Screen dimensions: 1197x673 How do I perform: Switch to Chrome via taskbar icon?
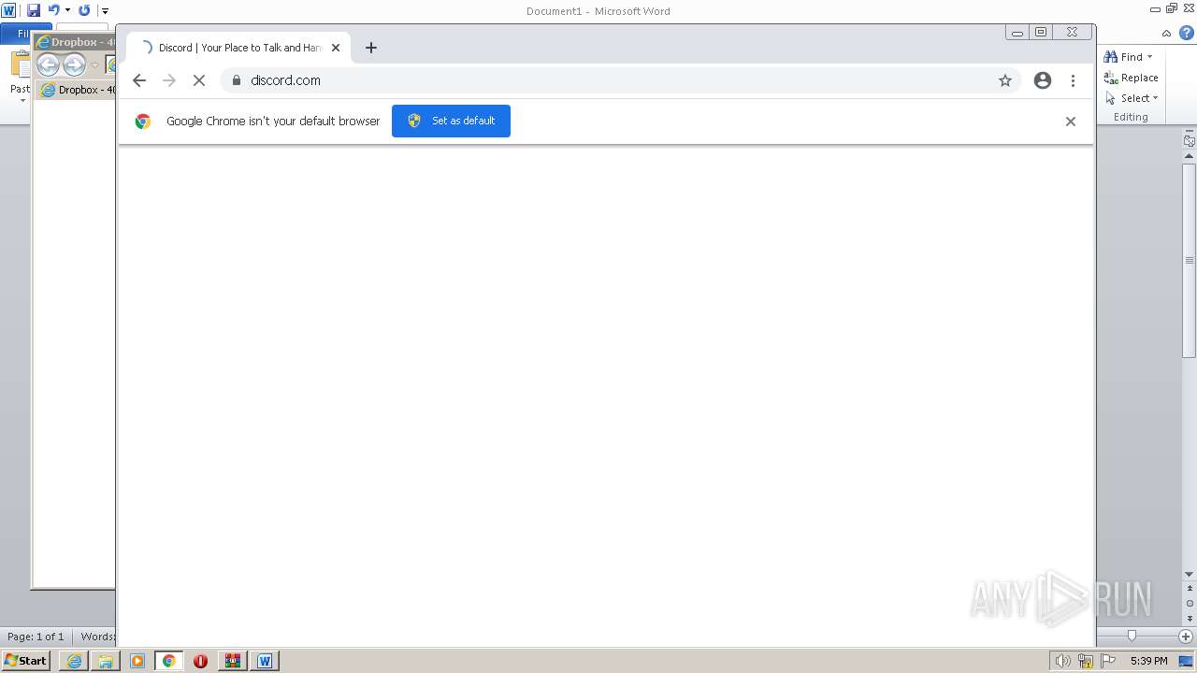click(169, 661)
